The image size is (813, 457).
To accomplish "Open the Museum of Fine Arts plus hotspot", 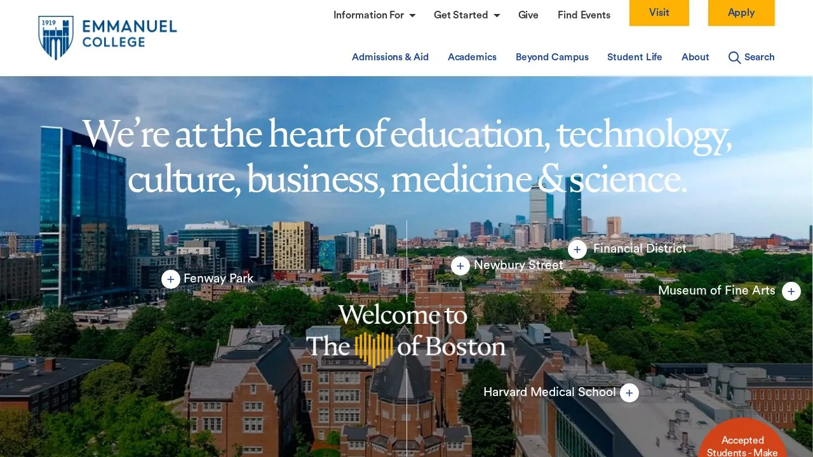I will 791,291.
